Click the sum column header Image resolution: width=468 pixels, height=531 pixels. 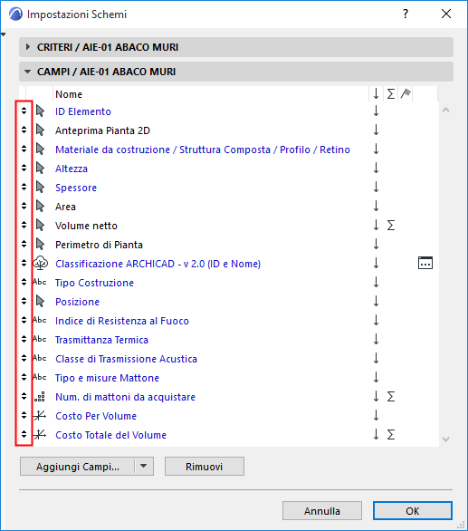tap(391, 94)
